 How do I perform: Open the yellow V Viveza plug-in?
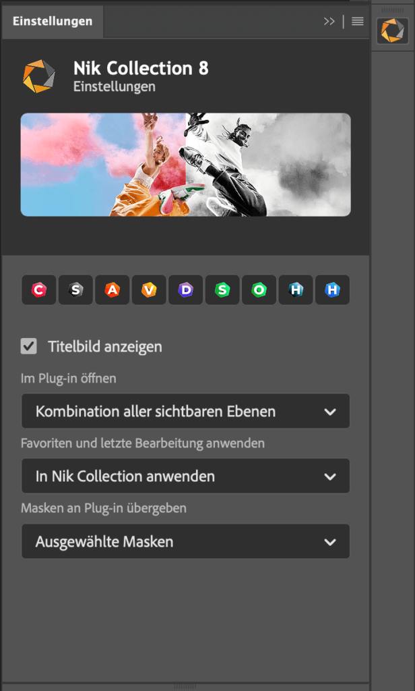149,290
